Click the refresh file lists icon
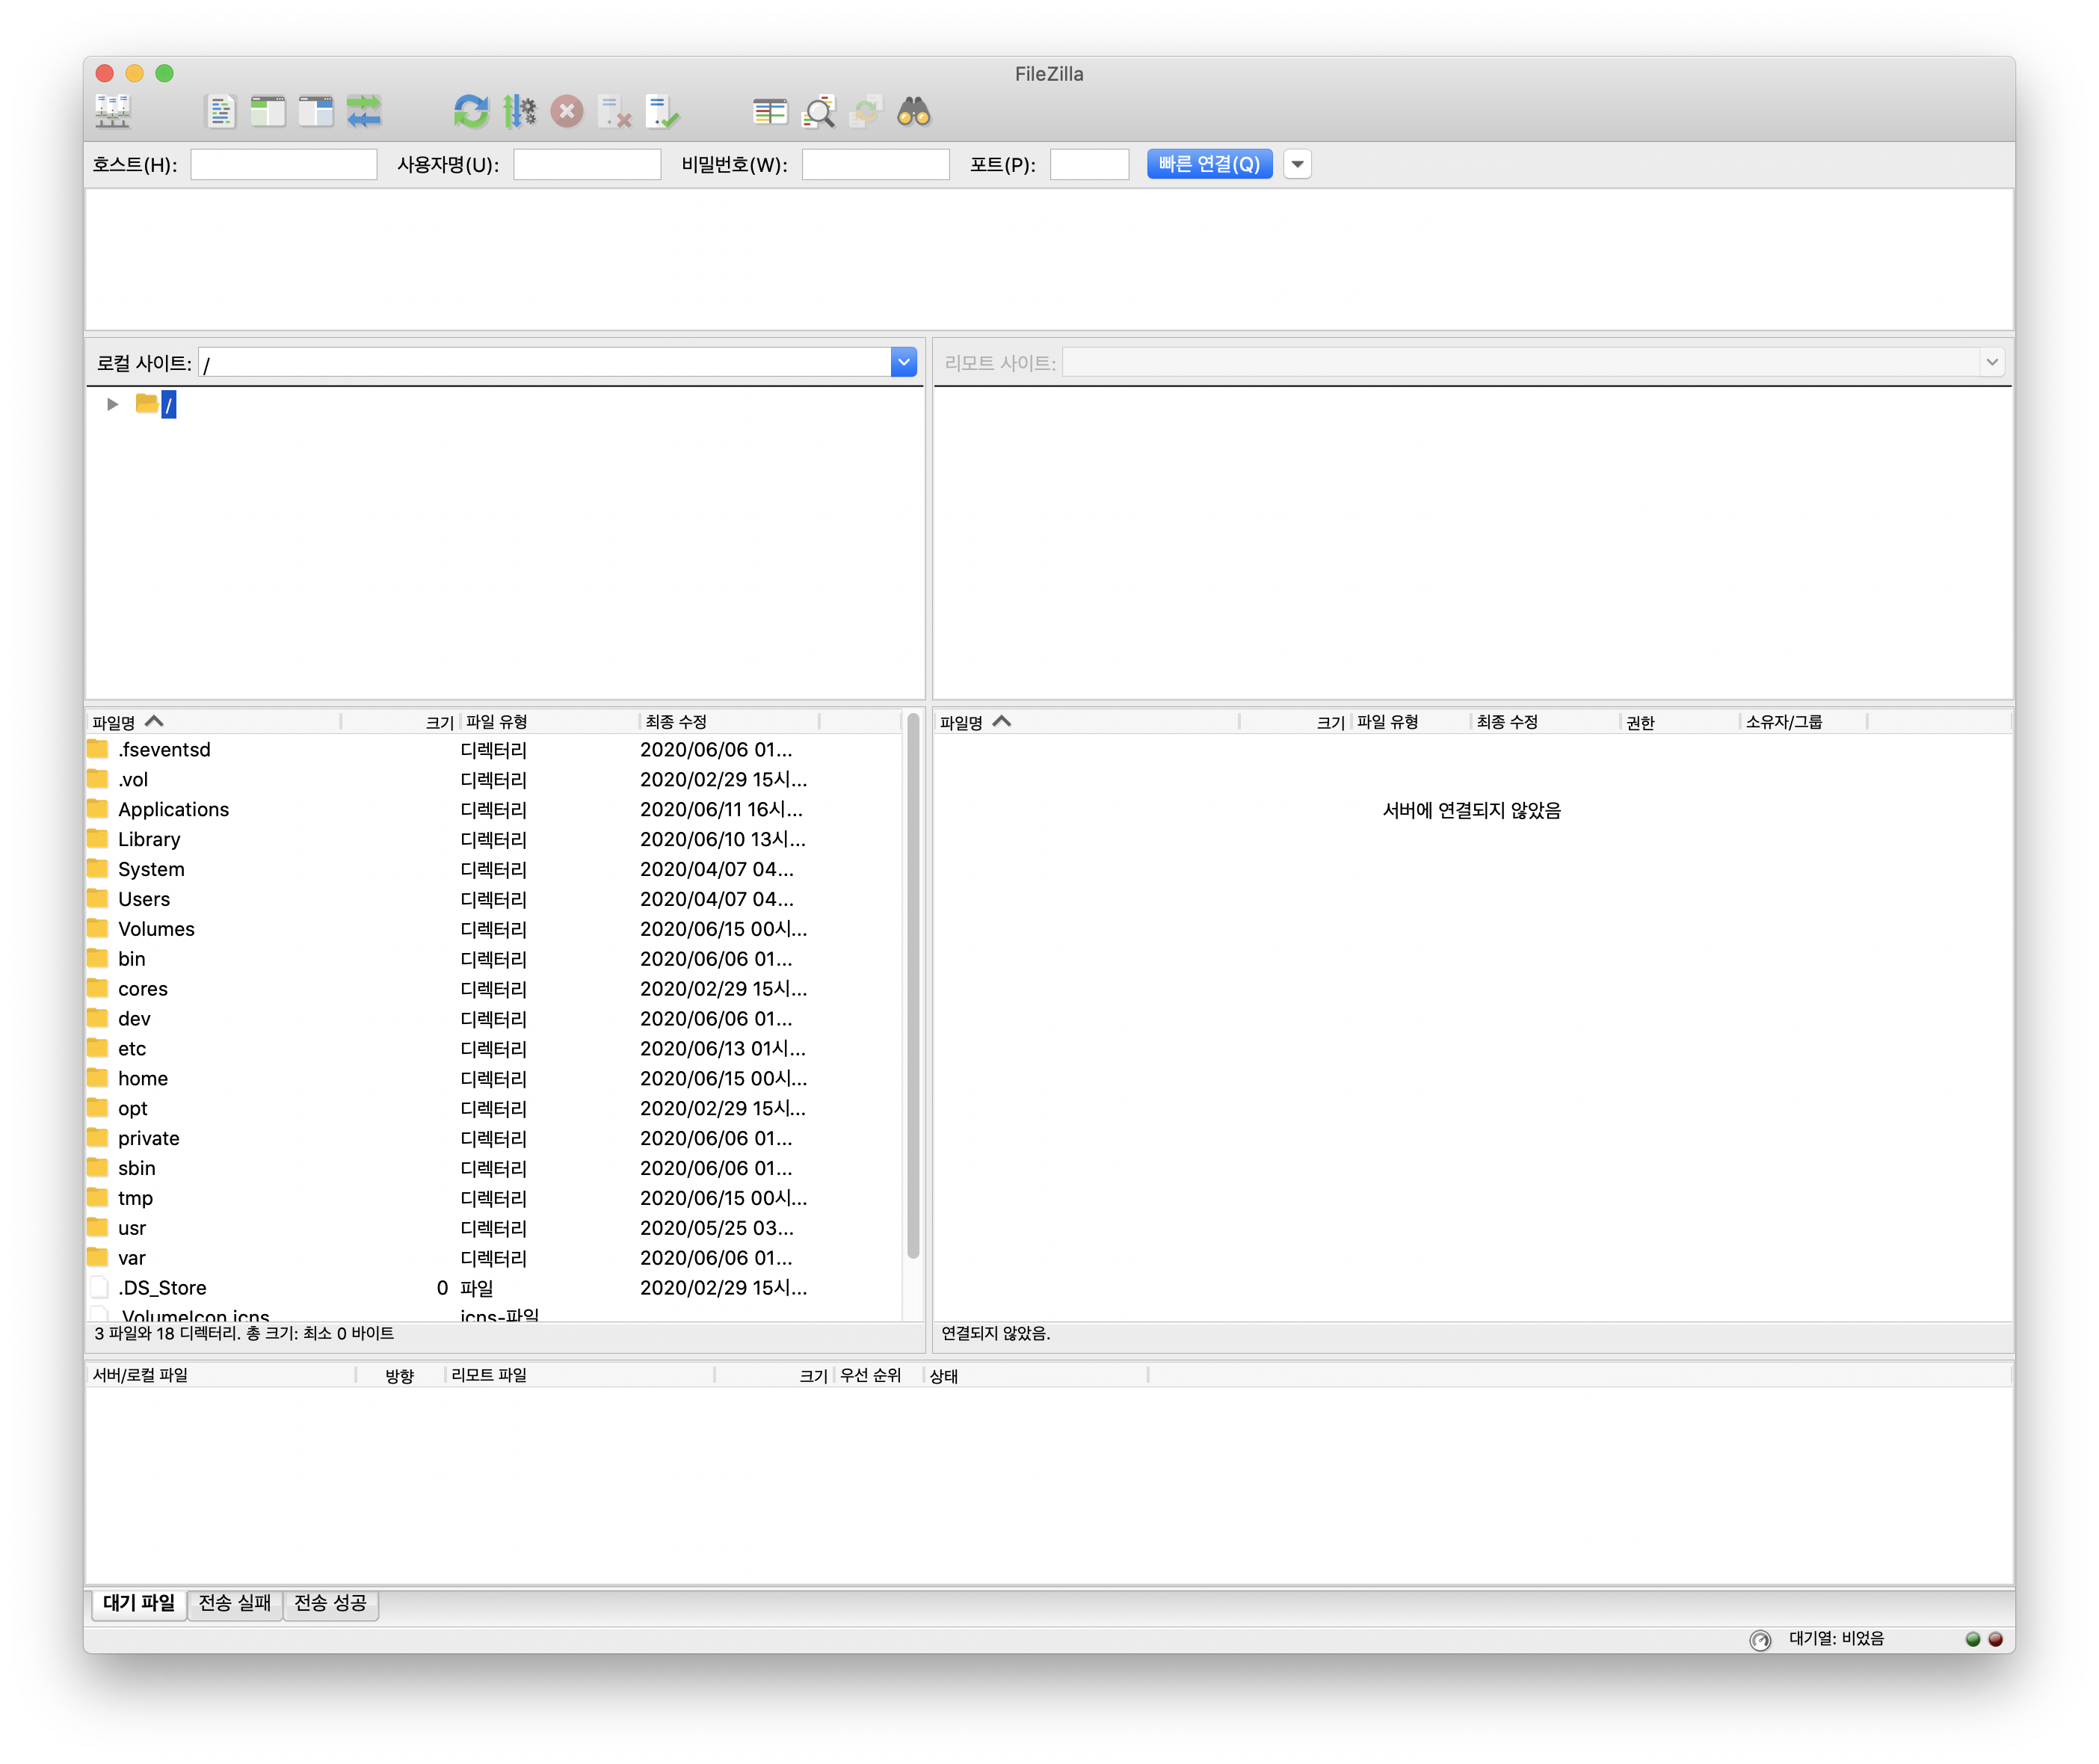Screen dimensions: 2099x1764 (x=471, y=111)
